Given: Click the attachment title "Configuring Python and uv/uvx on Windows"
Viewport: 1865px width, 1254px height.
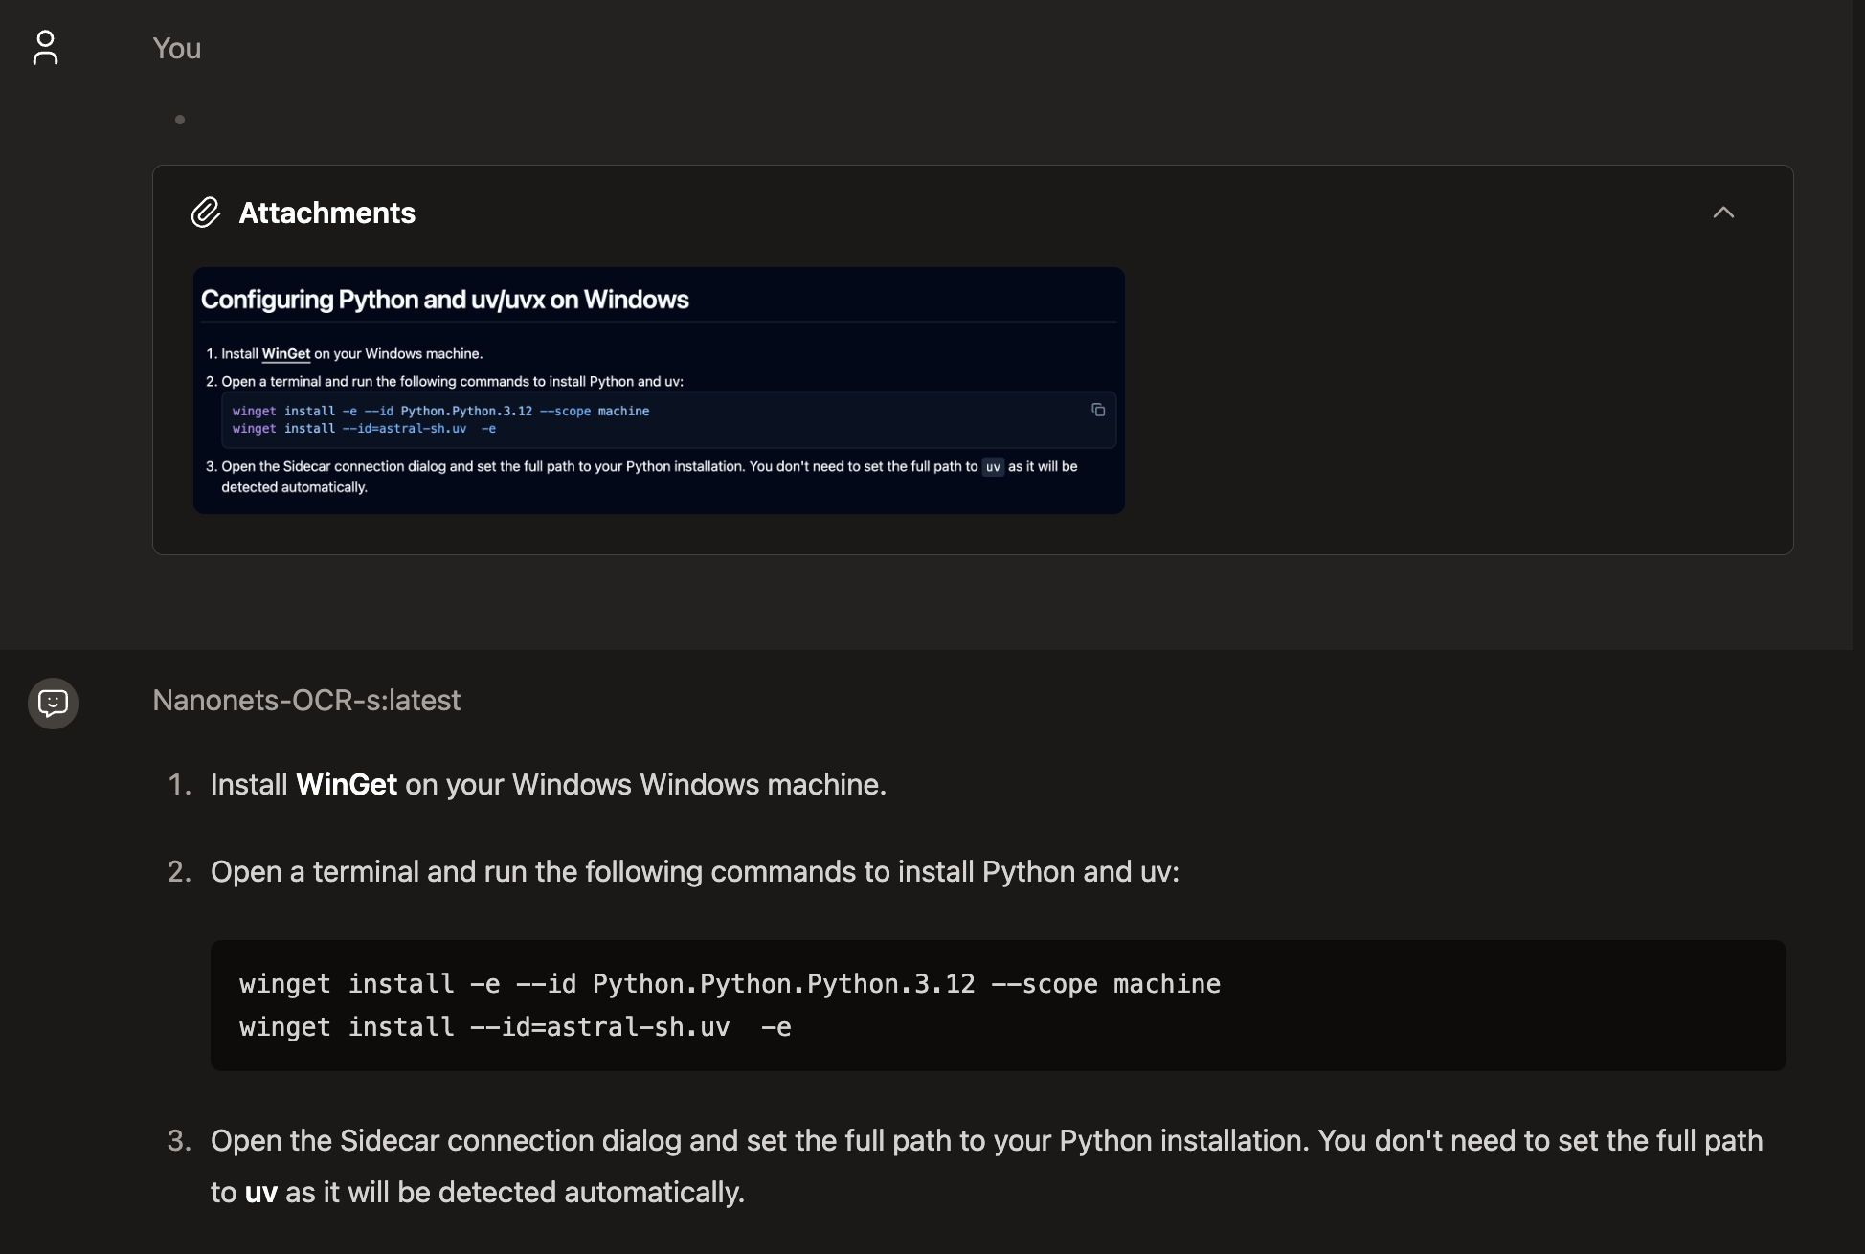Looking at the screenshot, I should pyautogui.click(x=445, y=300).
